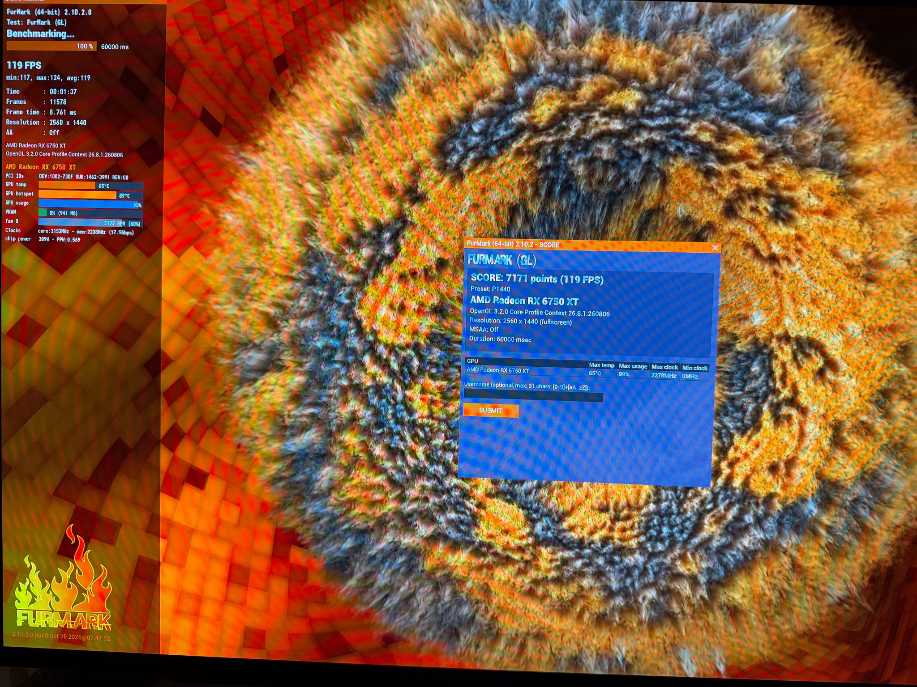Click the Time 00:01:37 value
This screenshot has height=687, width=917.
pos(63,92)
